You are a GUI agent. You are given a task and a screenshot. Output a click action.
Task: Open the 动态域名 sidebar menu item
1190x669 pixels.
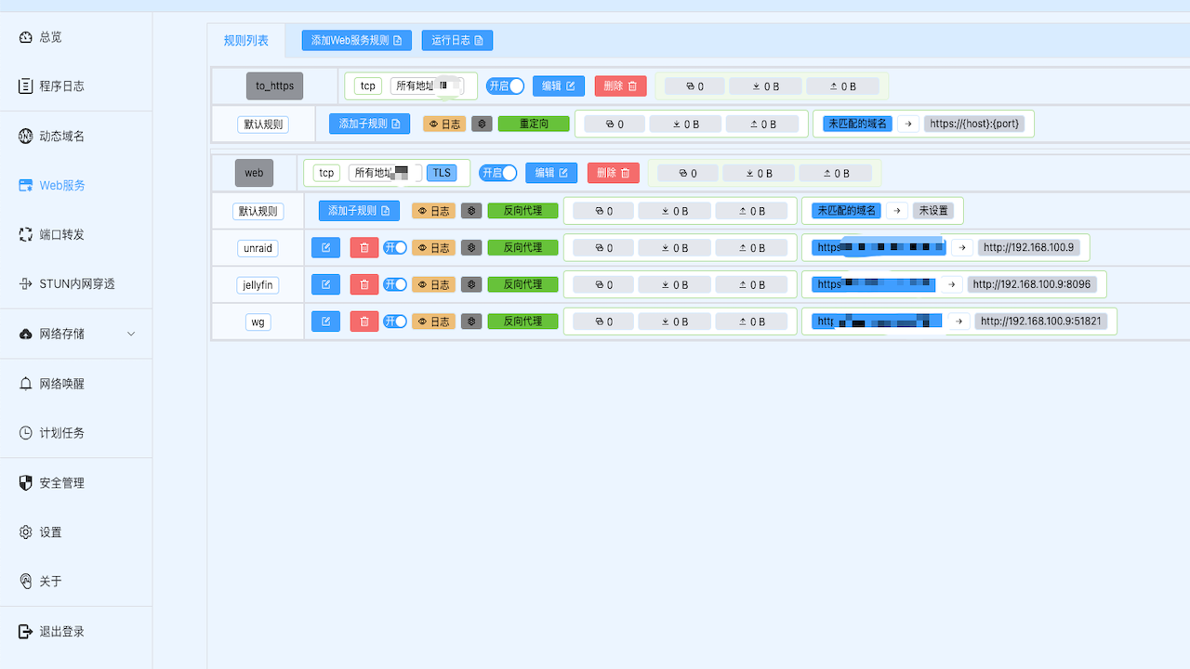[x=61, y=137]
